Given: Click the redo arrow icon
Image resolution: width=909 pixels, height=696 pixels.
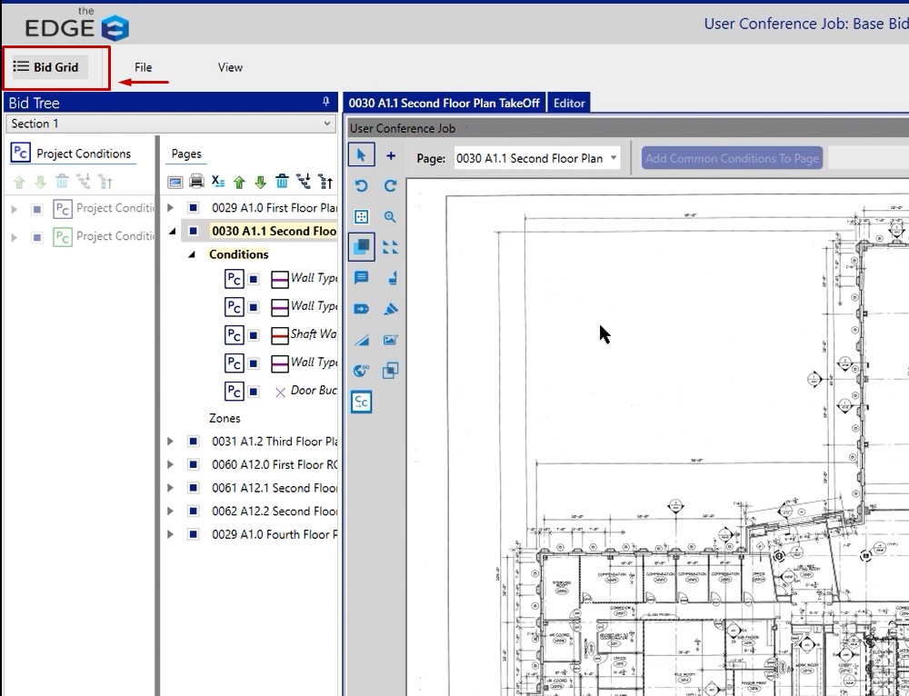Looking at the screenshot, I should [391, 186].
